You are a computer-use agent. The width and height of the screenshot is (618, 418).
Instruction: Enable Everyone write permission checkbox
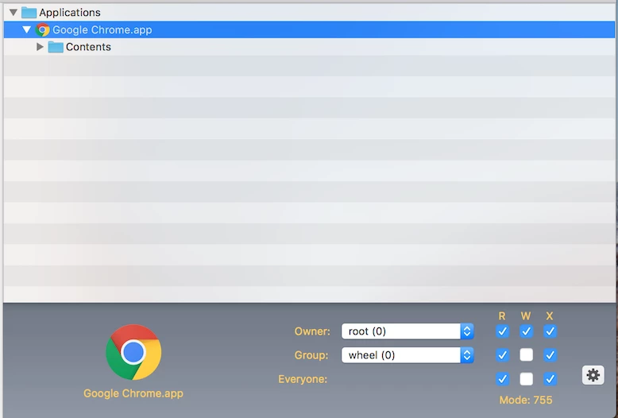tap(526, 379)
